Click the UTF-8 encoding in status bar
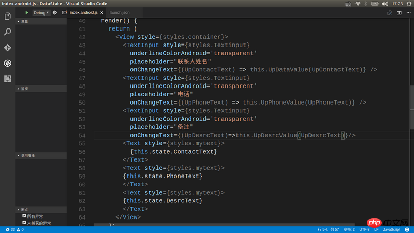Image resolution: width=414 pixels, height=233 pixels. pyautogui.click(x=364, y=229)
